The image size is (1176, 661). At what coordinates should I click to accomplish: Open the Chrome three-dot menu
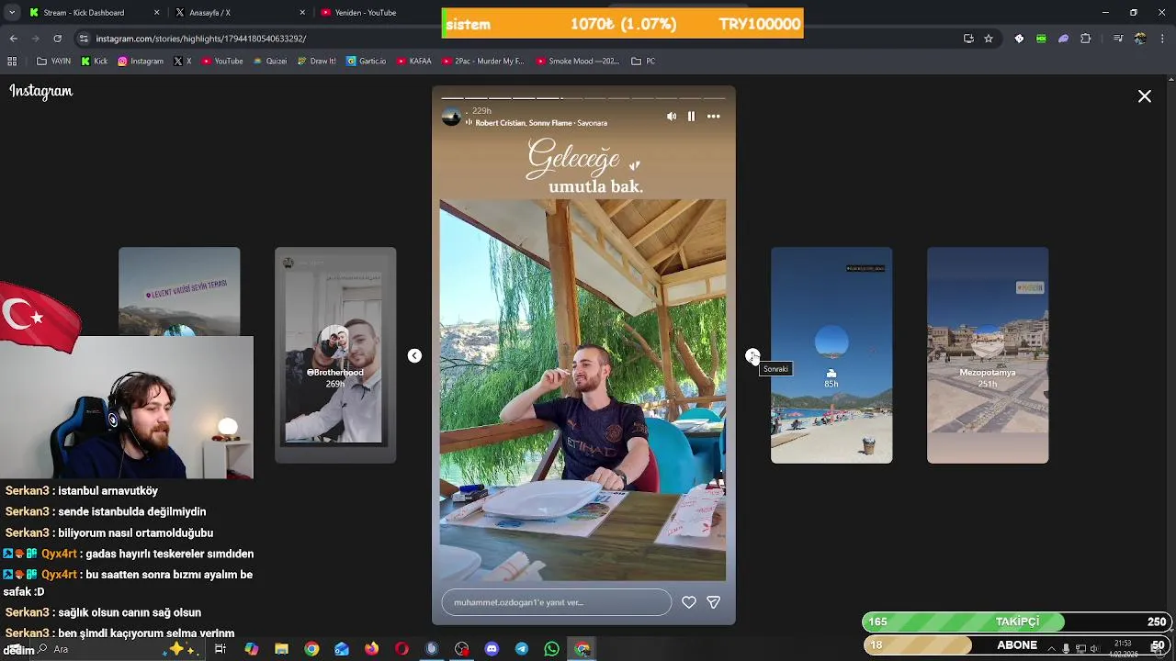click(x=1163, y=39)
